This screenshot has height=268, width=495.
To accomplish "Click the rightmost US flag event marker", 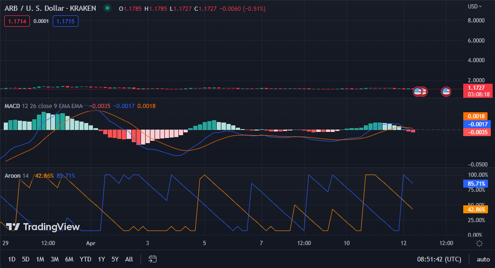I will [x=446, y=92].
